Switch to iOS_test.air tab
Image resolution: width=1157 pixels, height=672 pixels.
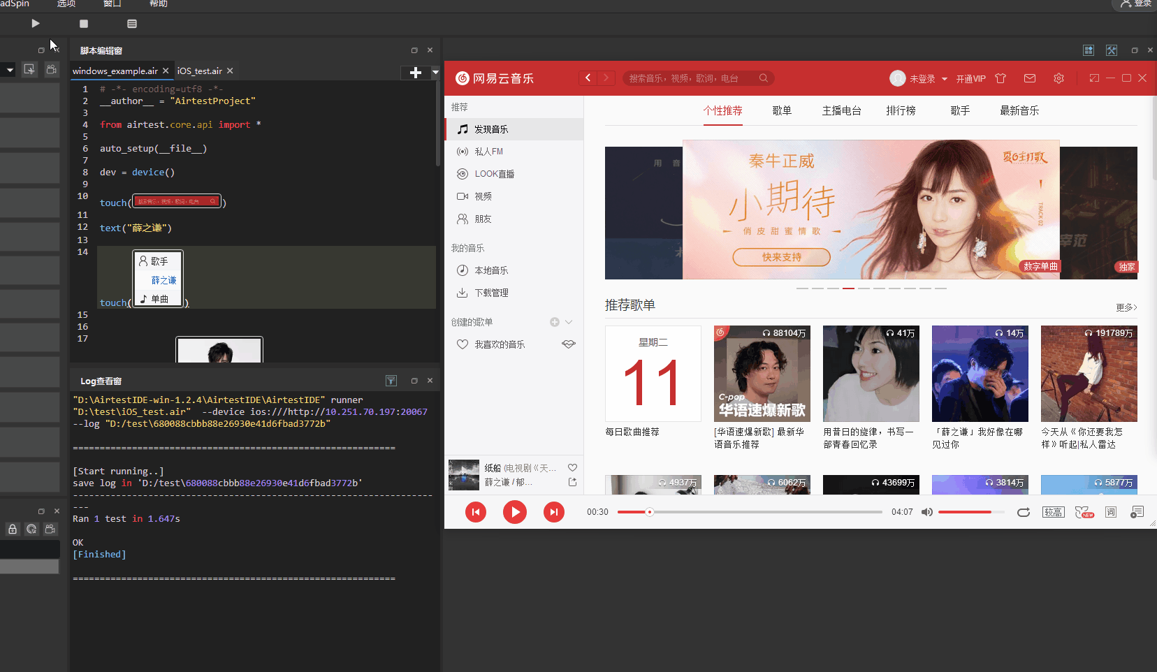pos(199,71)
